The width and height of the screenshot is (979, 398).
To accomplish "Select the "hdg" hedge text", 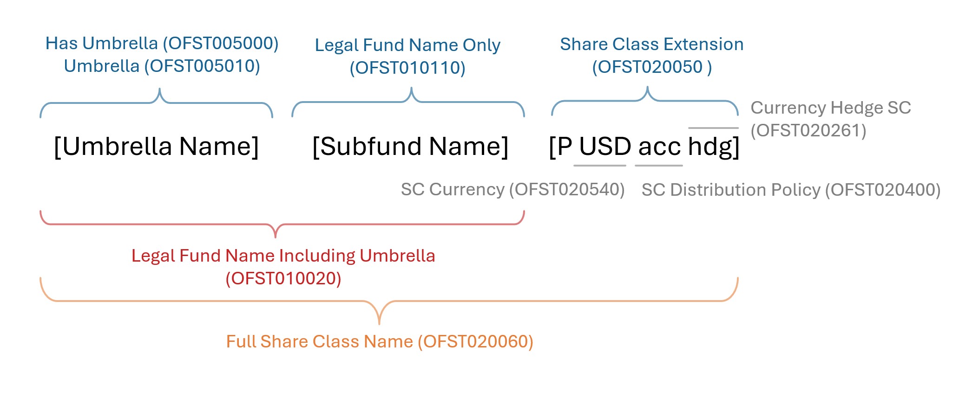I will click(x=710, y=147).
